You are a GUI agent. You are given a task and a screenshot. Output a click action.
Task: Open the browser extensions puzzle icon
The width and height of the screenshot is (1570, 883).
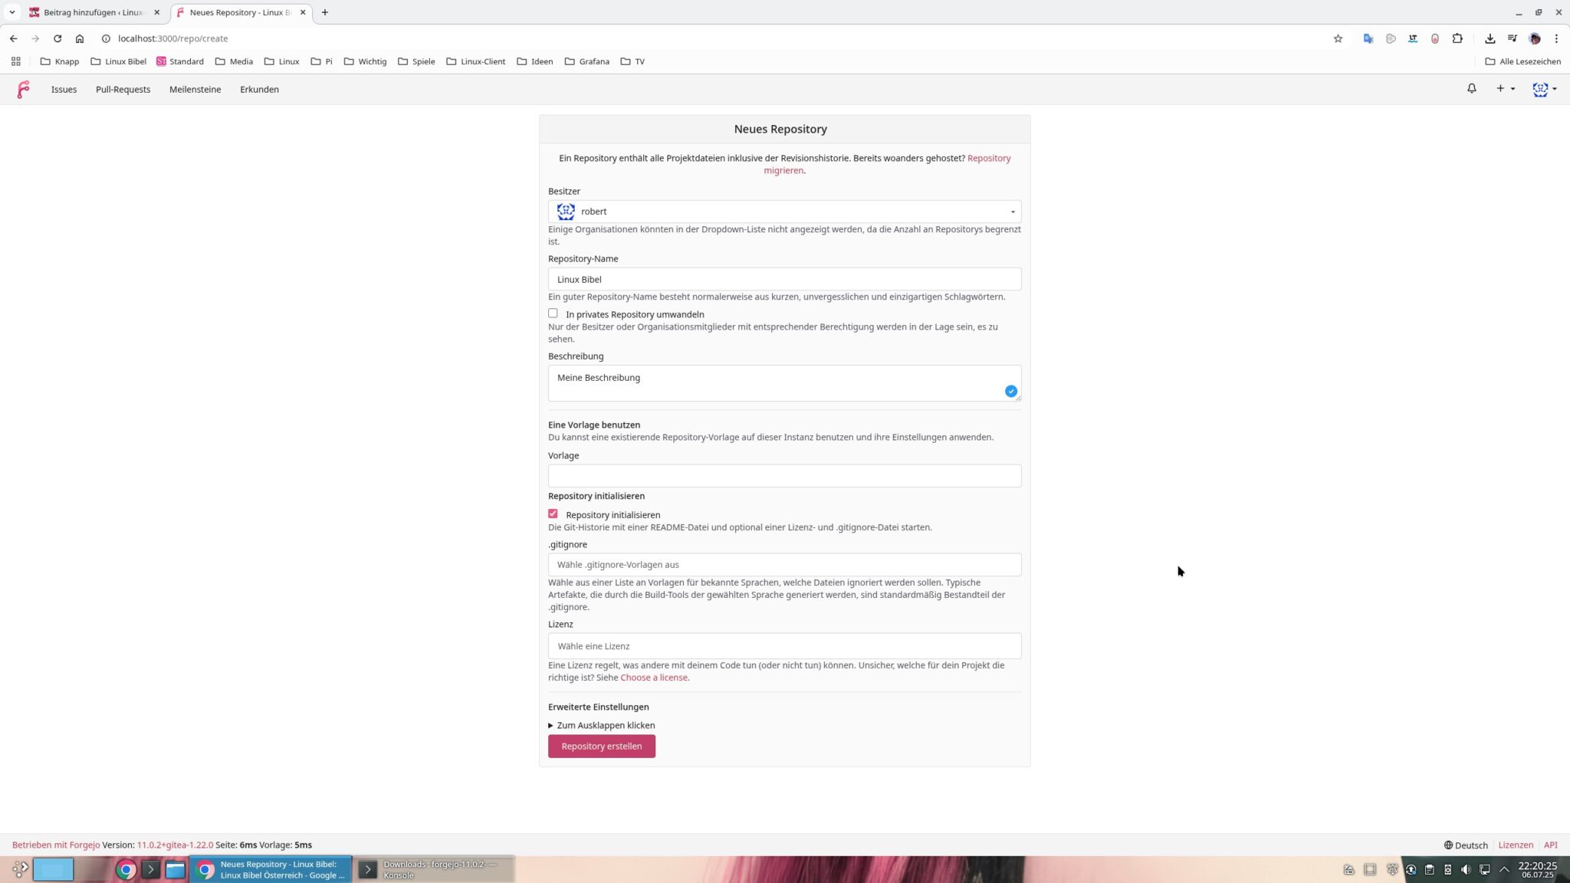point(1457,38)
